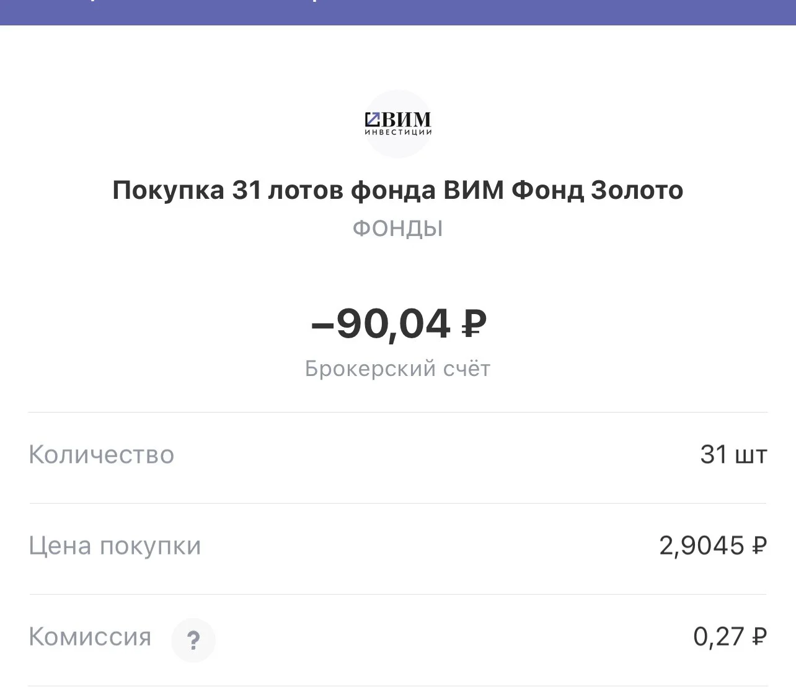Viewport: 796px width, 695px height.
Task: Click the ruble sign after 0,27
Action: (759, 637)
